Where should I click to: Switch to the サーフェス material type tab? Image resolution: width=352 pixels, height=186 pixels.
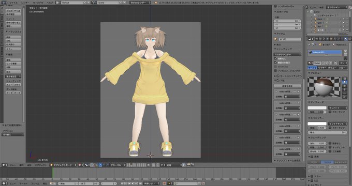[312, 68]
